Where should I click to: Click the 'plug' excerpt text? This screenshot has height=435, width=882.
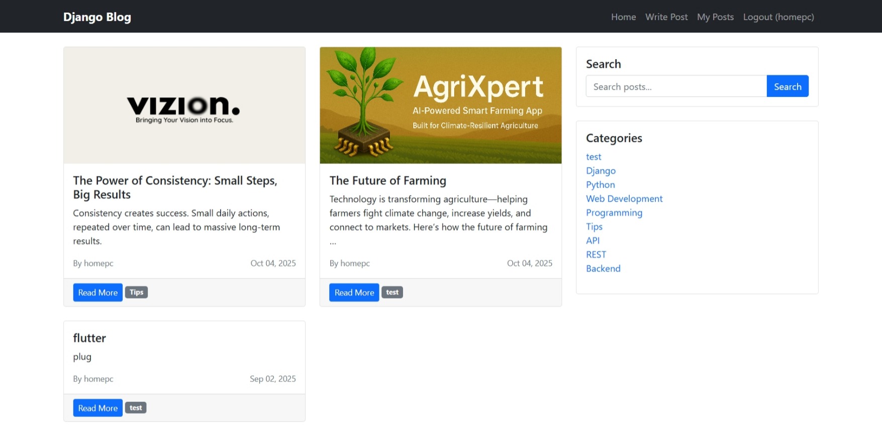82,357
